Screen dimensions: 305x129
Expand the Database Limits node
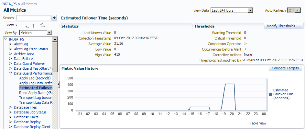coord(10,117)
